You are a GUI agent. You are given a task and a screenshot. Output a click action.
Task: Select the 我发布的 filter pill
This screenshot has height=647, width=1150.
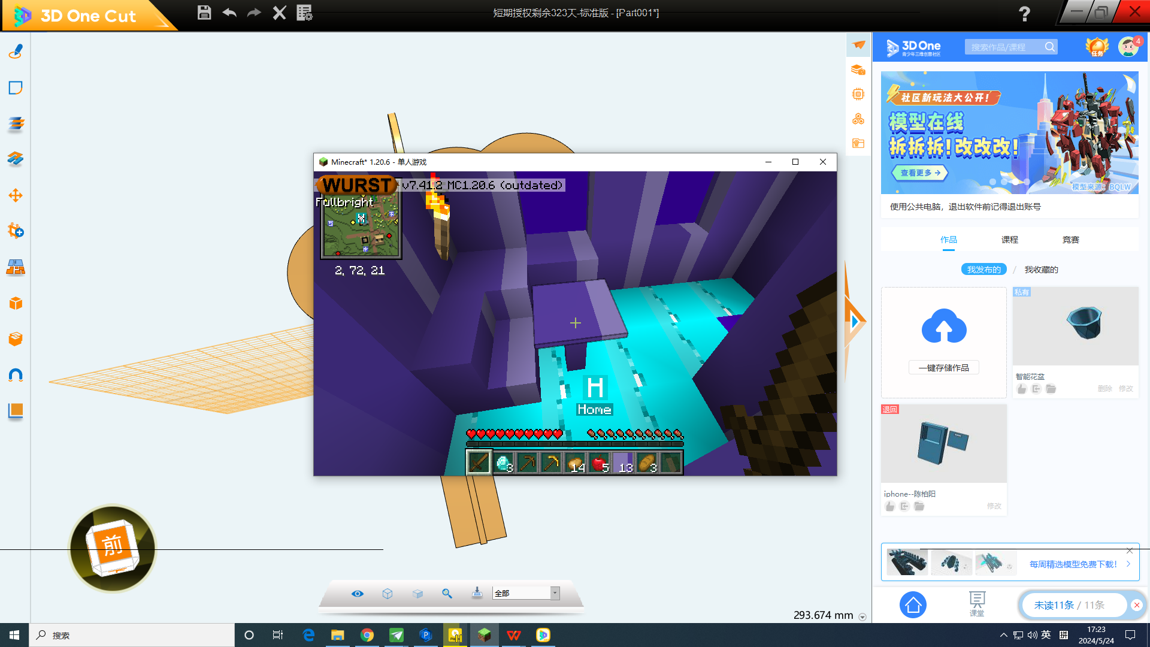click(983, 270)
